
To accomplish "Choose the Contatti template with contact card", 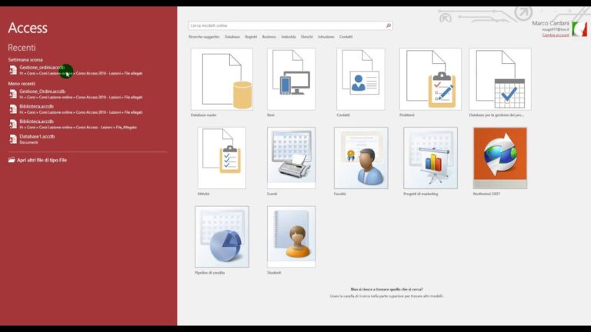I will [x=361, y=79].
